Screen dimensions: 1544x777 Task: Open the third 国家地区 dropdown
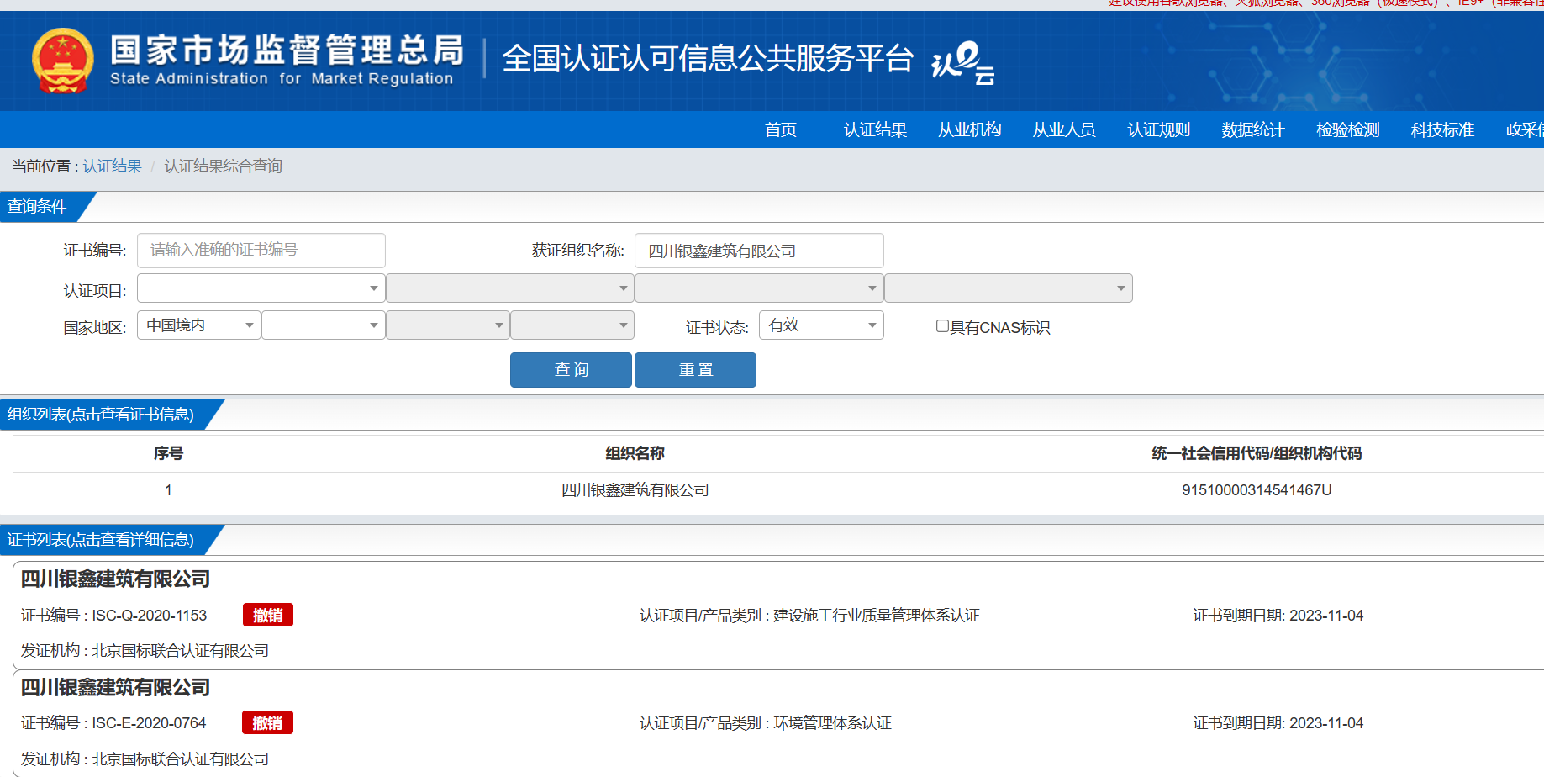(x=448, y=325)
